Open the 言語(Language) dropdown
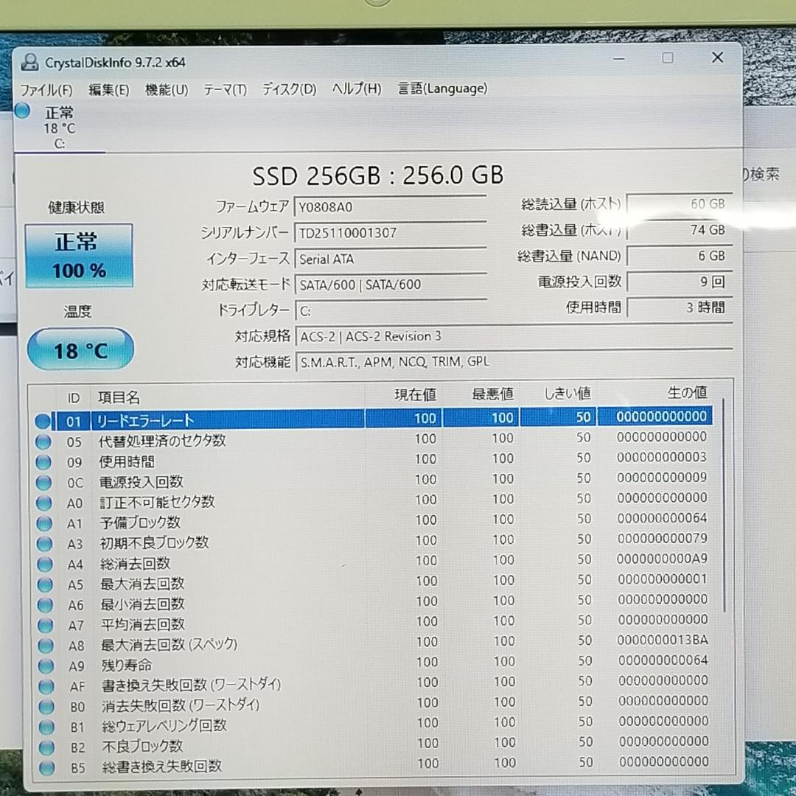796x796 pixels. 441,89
